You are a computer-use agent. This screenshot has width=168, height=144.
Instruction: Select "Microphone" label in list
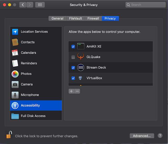[x=30, y=95]
